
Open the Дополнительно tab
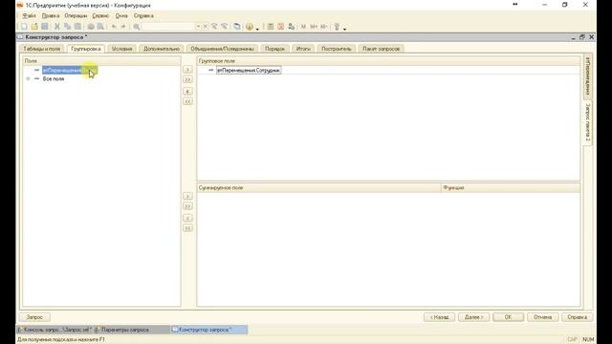coord(162,49)
